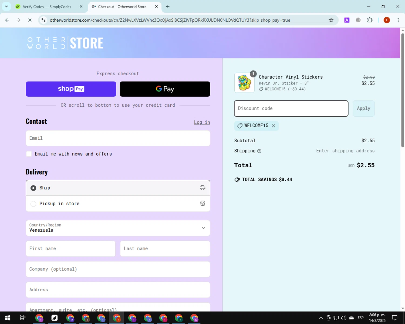This screenshot has height=324, width=405.
Task: Apply the discount code
Action: tap(363, 109)
